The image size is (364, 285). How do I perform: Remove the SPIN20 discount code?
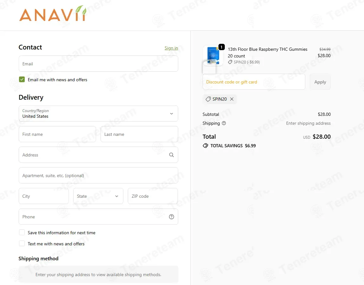tap(232, 99)
